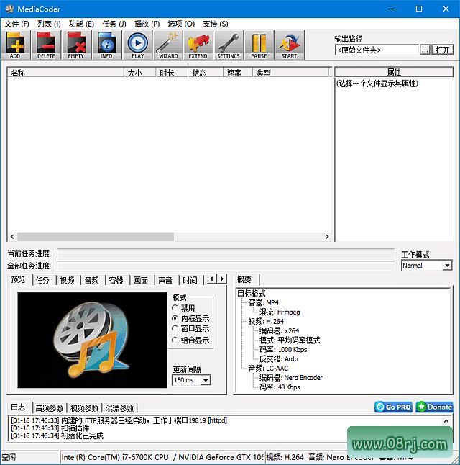460x465 pixels.
Task: Switch to the 日志 log tab
Action: point(18,407)
